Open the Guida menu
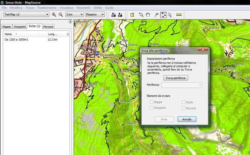The width and height of the screenshot is (250, 155). pos(109,7)
